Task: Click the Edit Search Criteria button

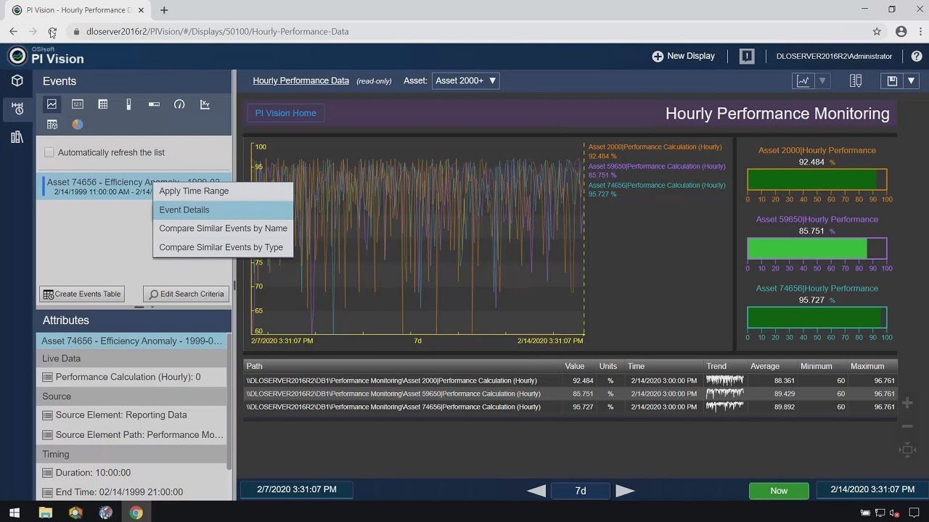Action: pos(186,294)
